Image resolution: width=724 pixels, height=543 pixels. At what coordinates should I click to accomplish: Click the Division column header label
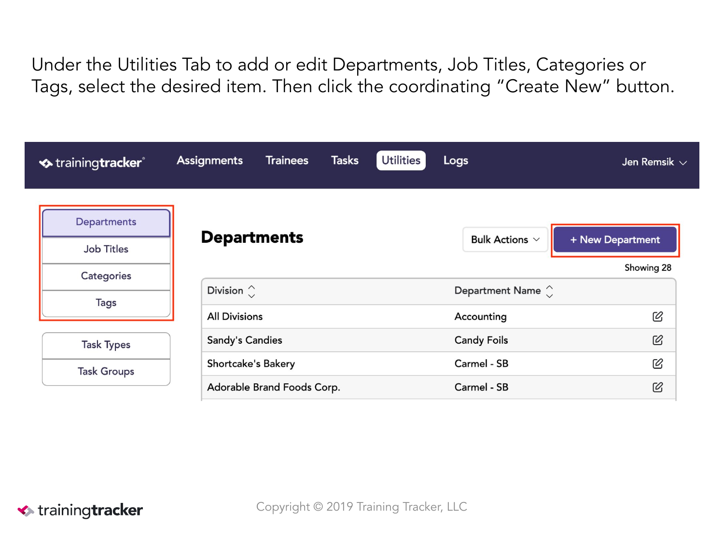point(225,291)
